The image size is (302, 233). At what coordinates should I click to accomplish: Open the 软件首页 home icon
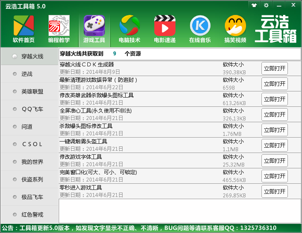click(x=24, y=29)
